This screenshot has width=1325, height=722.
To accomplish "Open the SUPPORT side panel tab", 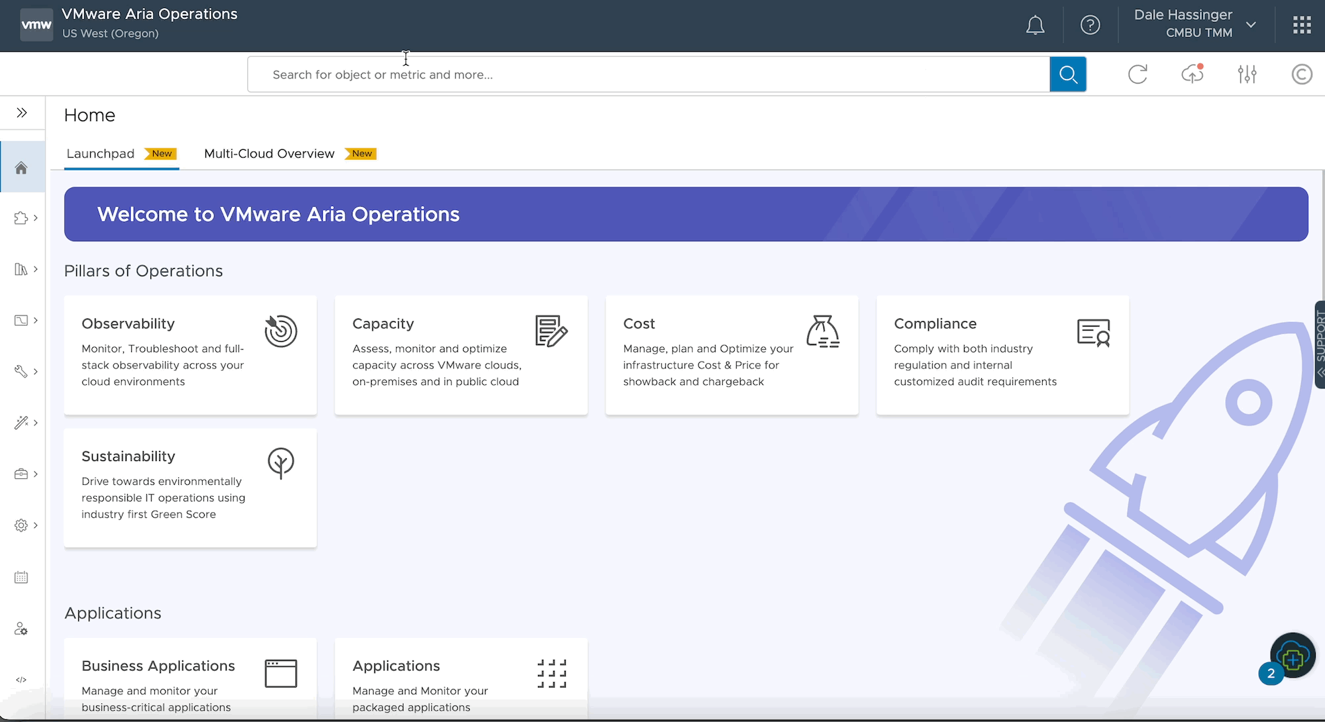I will coord(1320,344).
